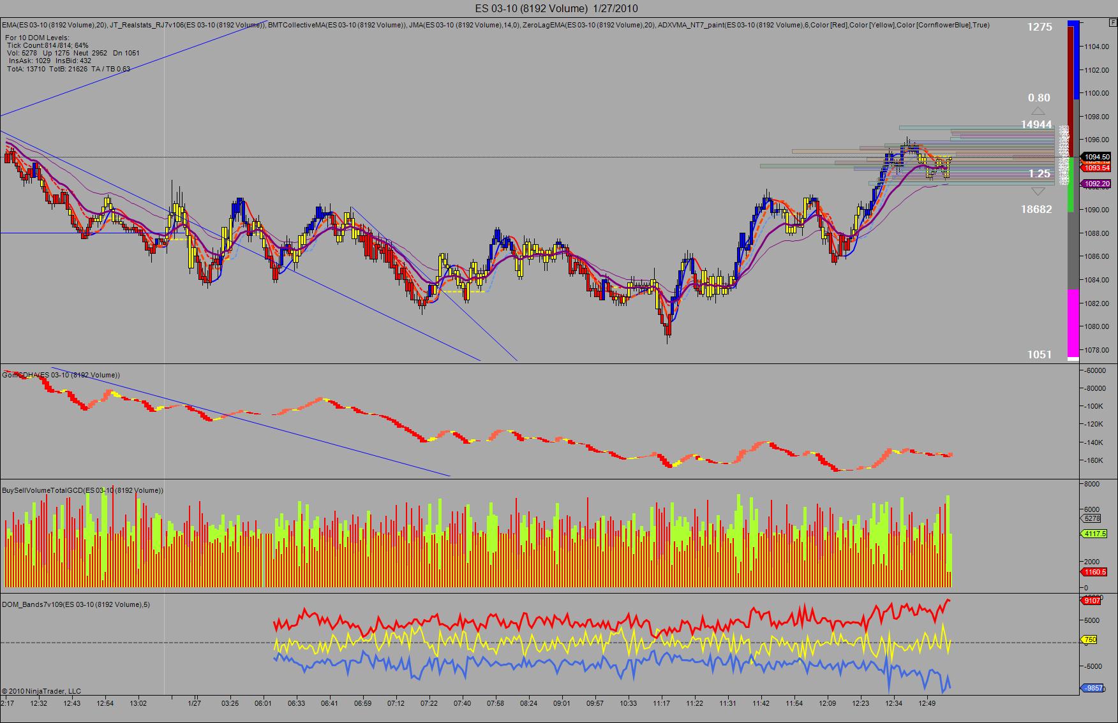Click the 1088.00 price axis label
Image resolution: width=1118 pixels, height=723 pixels.
point(1096,233)
